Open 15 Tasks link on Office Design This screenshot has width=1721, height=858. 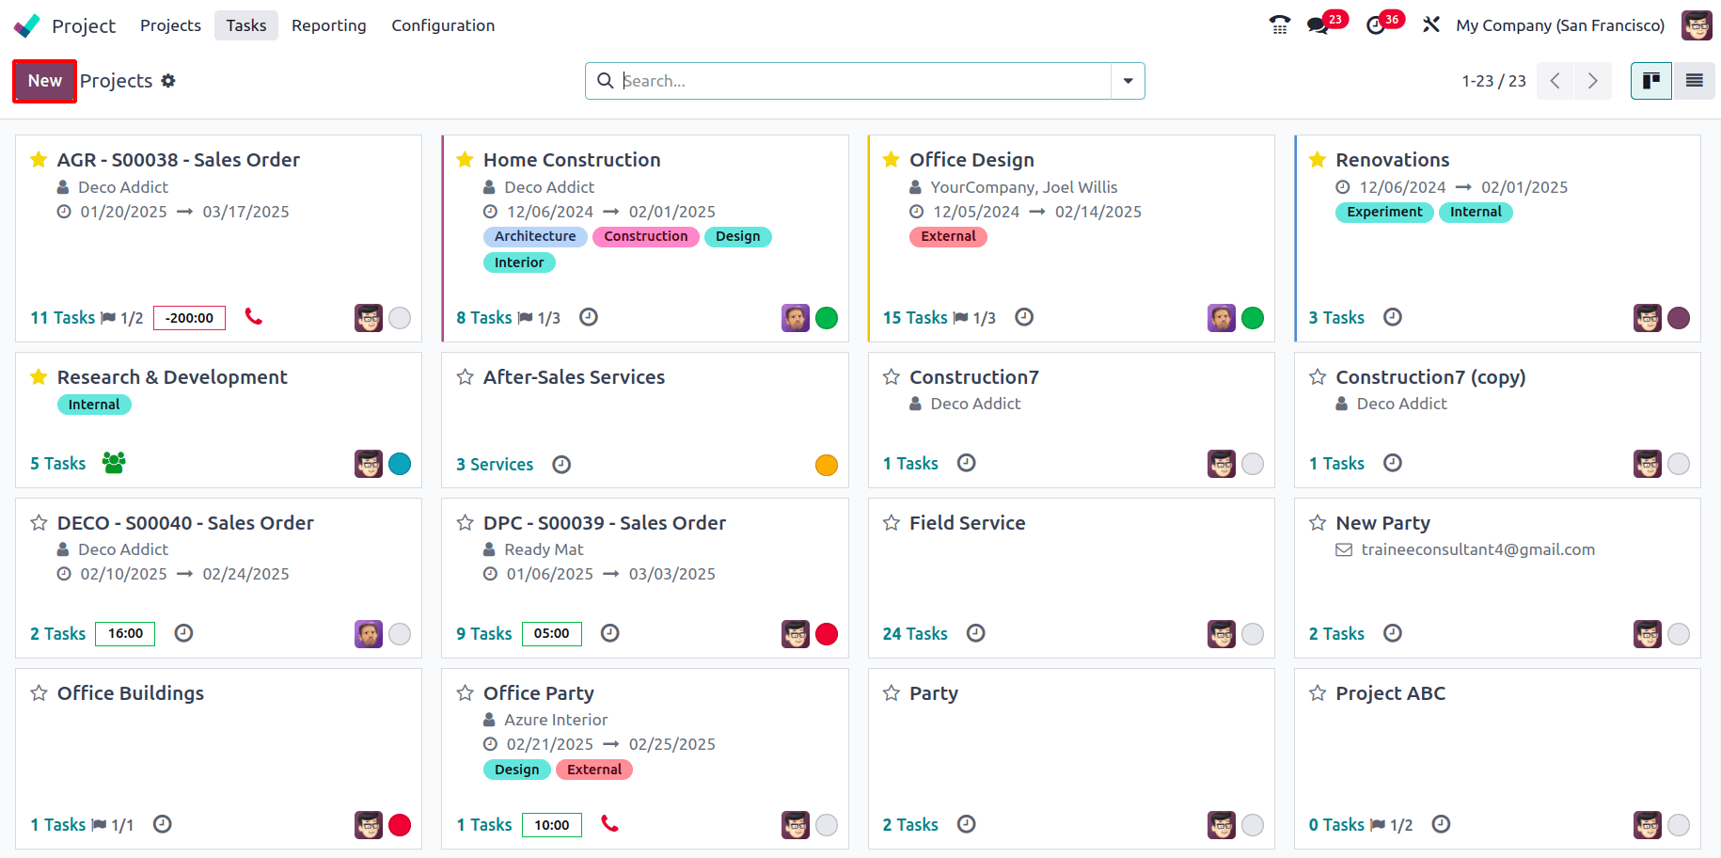click(915, 318)
